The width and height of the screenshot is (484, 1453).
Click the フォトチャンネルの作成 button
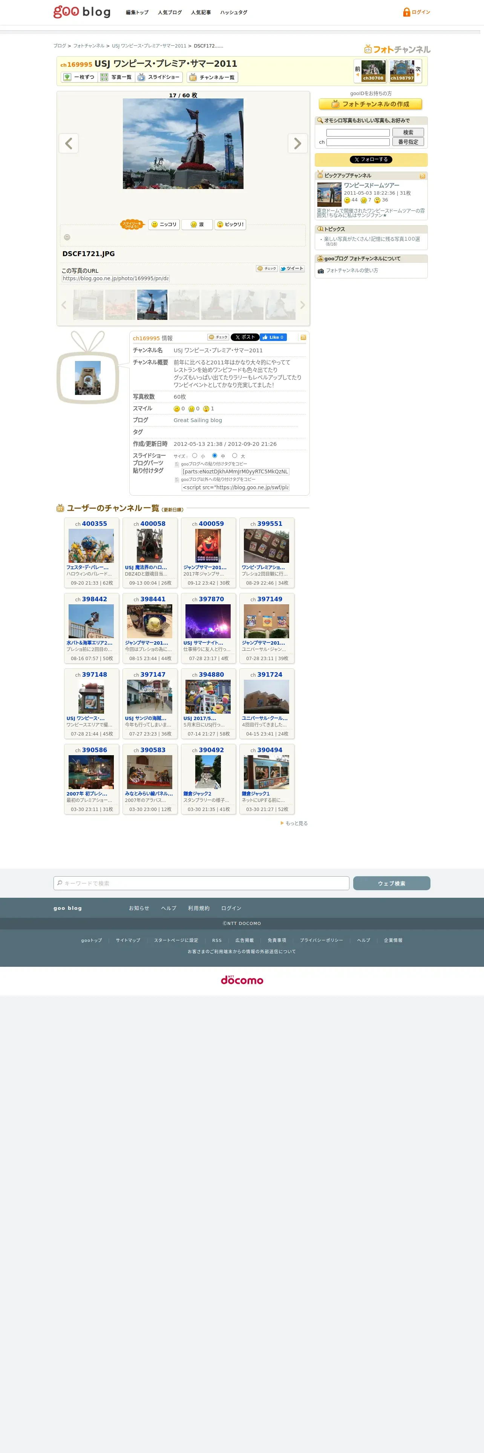point(370,104)
